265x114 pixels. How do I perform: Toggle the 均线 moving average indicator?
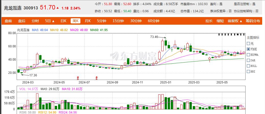point(248,49)
